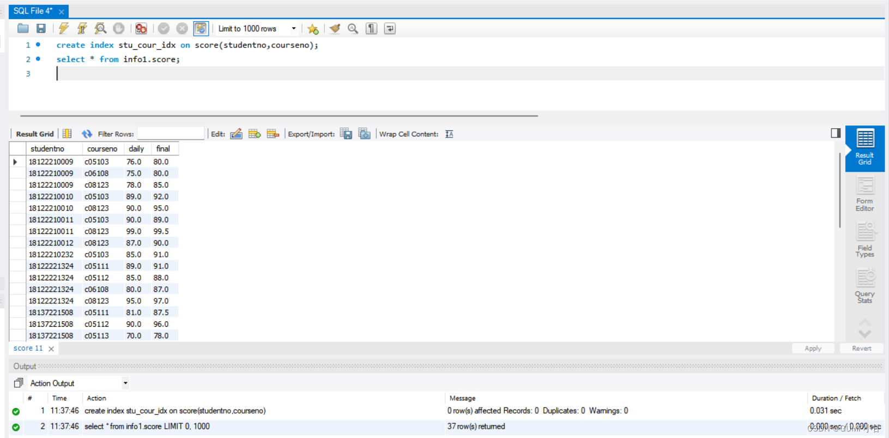The image size is (889, 438).
Task: Open find panel magnifier icon
Action: (353, 28)
